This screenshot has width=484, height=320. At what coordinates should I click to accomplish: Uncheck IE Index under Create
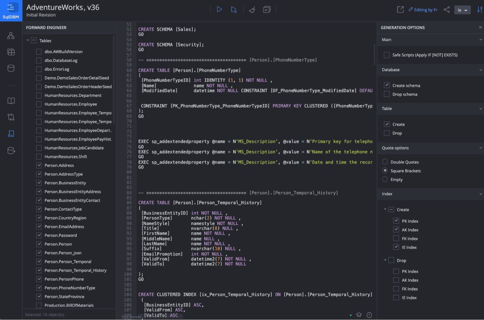click(x=396, y=247)
